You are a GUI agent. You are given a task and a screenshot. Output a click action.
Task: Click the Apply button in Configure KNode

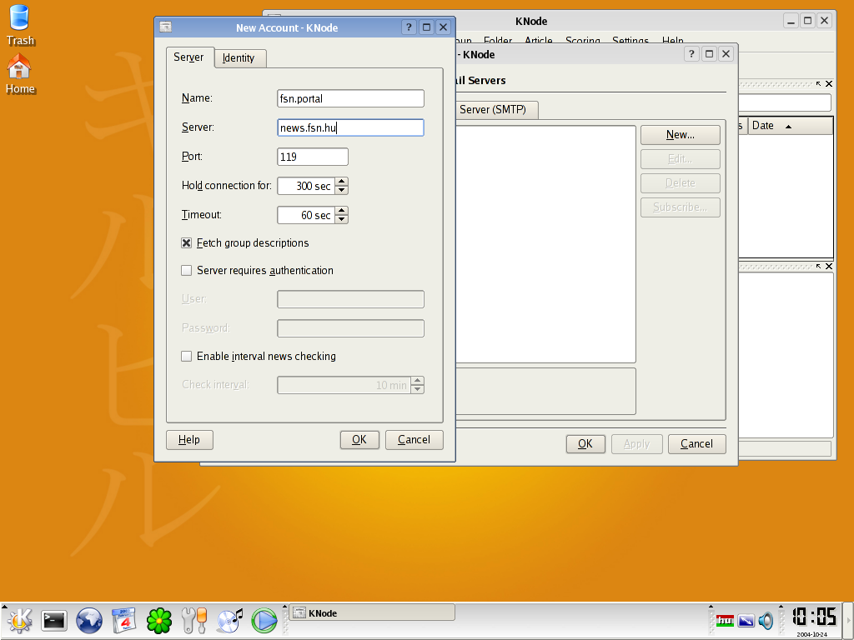coord(636,444)
